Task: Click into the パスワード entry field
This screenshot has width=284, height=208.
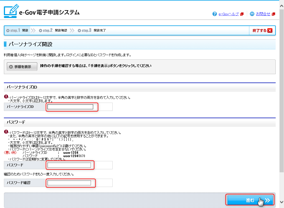Action: pyautogui.click(x=69, y=165)
